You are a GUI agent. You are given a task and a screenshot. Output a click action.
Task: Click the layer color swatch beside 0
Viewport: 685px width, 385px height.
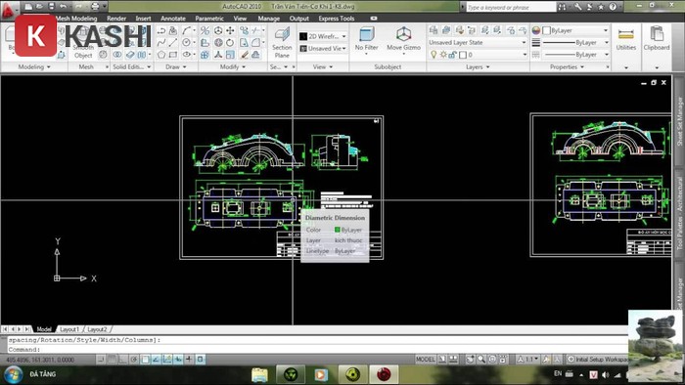pyautogui.click(x=463, y=55)
